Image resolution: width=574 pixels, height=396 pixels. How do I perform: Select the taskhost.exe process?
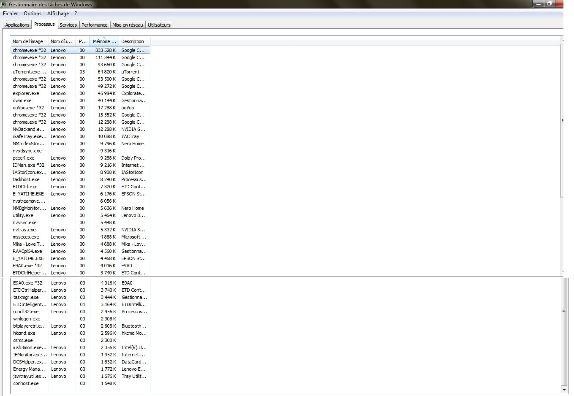[80, 179]
